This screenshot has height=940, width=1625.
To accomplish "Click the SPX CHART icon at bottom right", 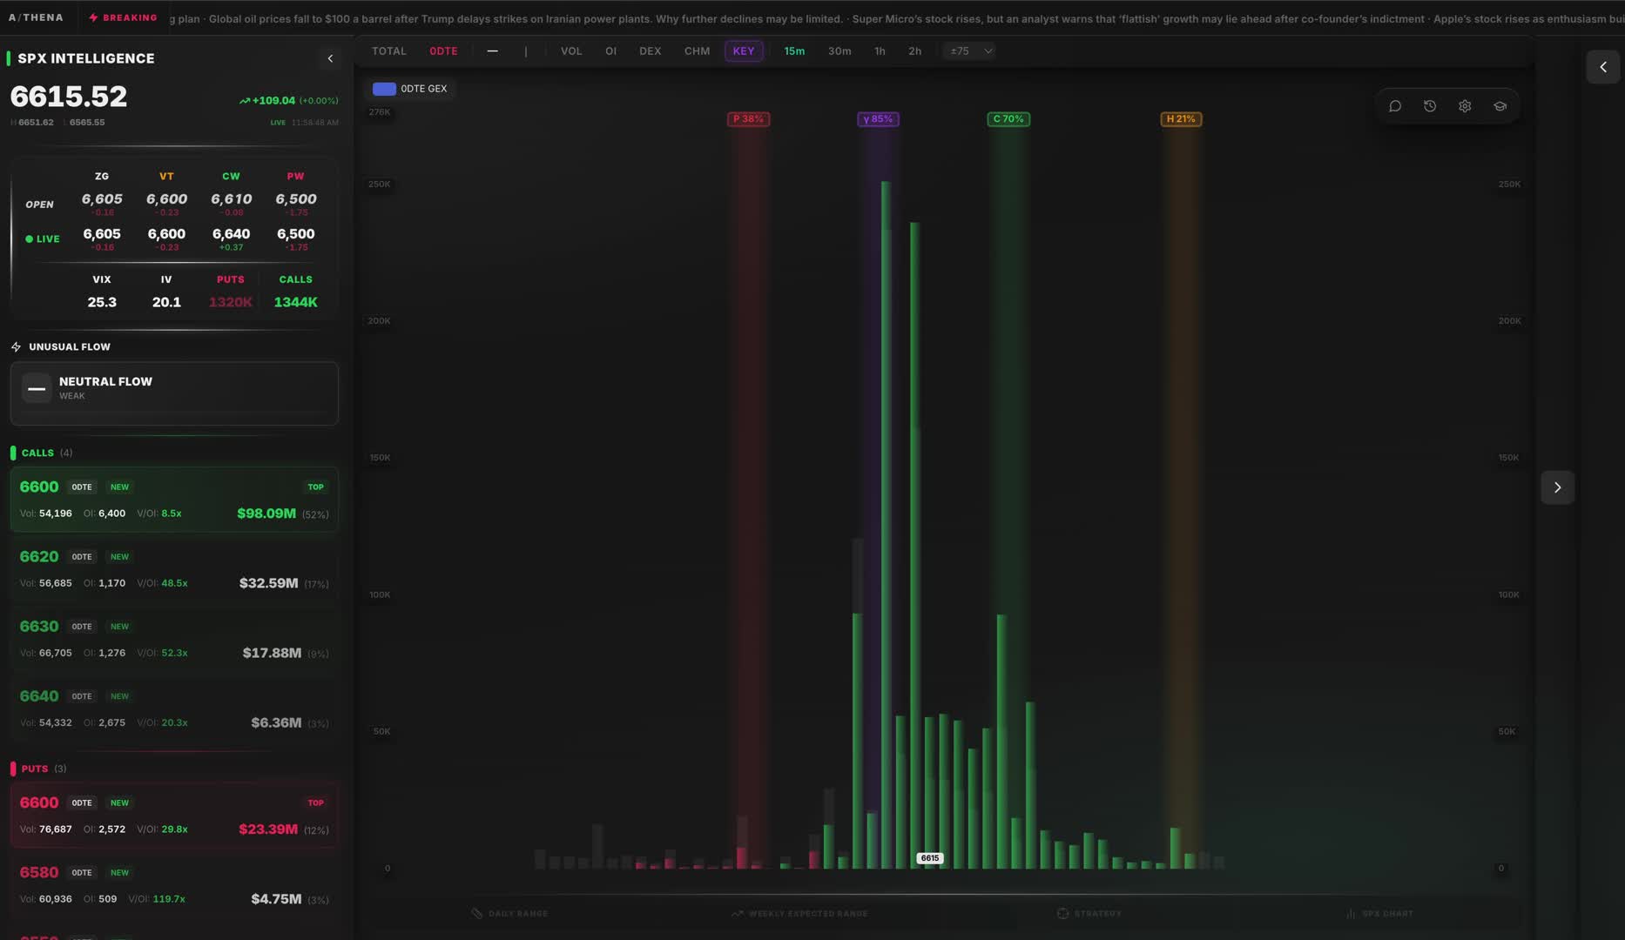I will (1350, 913).
